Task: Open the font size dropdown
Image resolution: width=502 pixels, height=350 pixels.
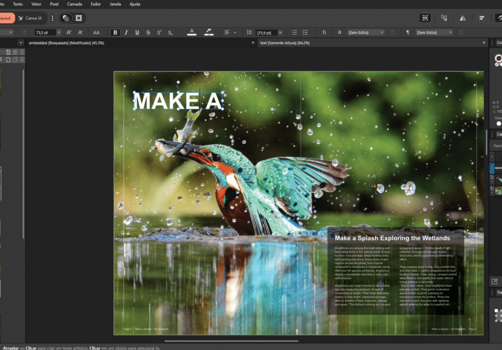Action: pos(57,32)
